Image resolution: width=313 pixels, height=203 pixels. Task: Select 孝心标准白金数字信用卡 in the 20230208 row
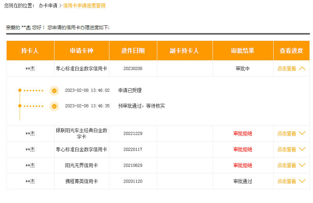81,68
